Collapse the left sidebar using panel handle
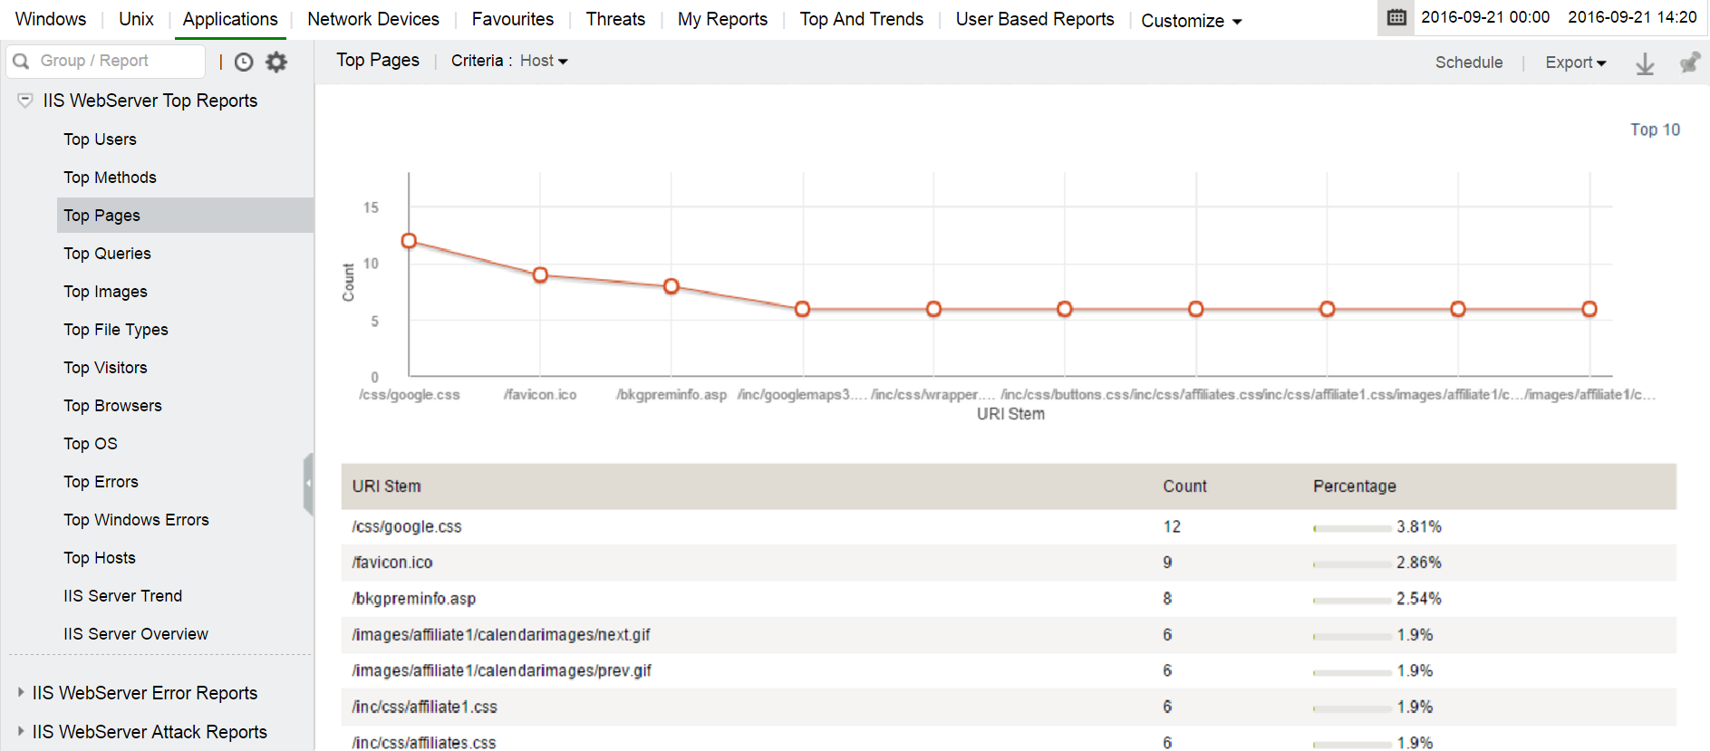Screen dimensions: 1710x751 pyautogui.click(x=308, y=484)
